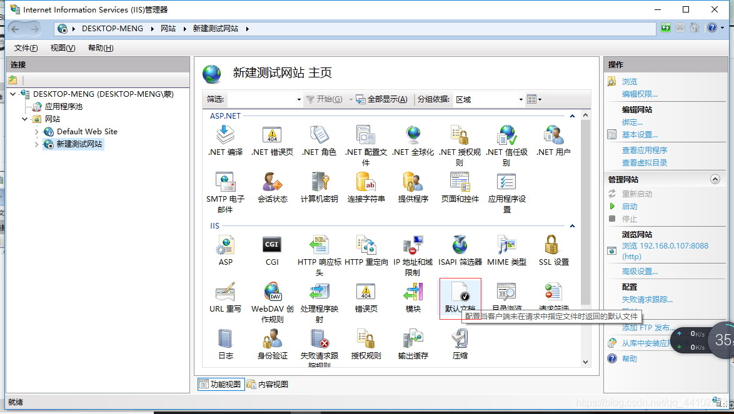Collapse the 管理网站 actions section
The image size is (734, 414).
coord(715,179)
